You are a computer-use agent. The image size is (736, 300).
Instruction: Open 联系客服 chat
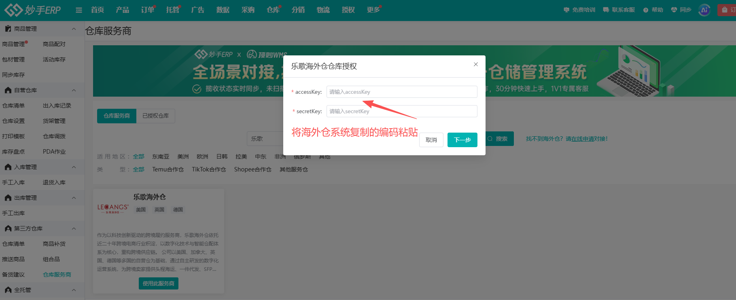point(619,10)
